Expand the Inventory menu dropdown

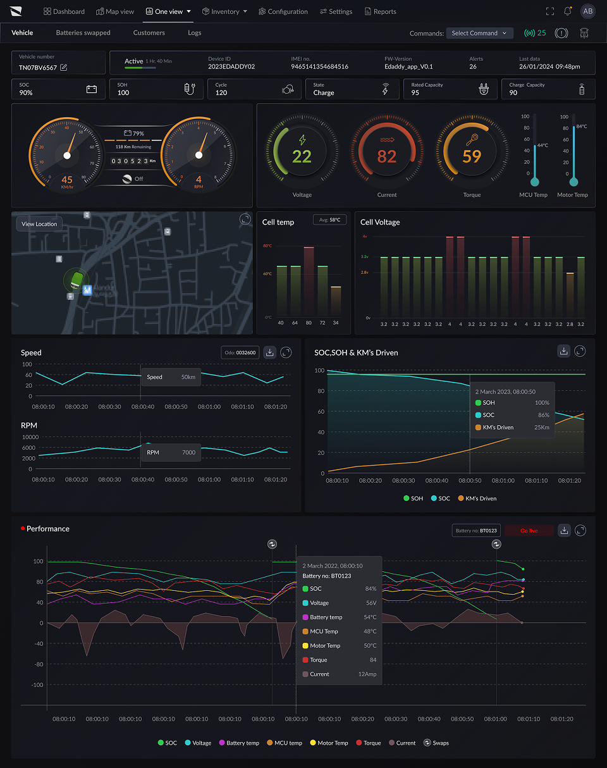pyautogui.click(x=224, y=11)
